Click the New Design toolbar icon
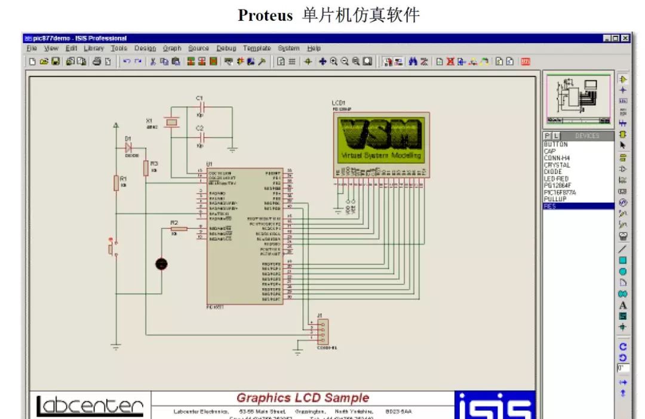Screen dimensions: 645x419 pos(32,62)
